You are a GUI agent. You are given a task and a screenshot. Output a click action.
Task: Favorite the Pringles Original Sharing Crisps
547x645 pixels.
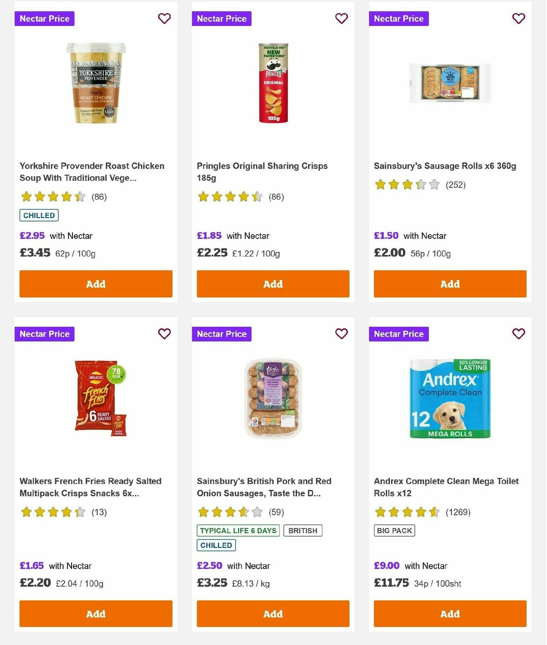click(341, 19)
